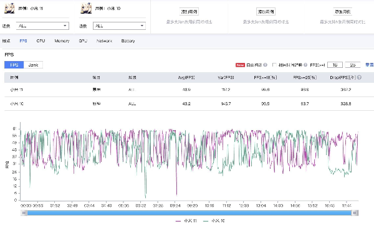Image resolution: width=374 pixels, height=226 pixels.
Task: Click the game avatar thumbnail for 小米 10
Action: (x=86, y=8)
